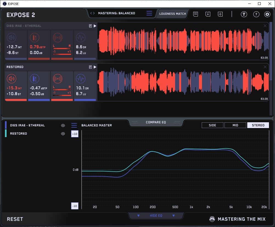
Task: Switch EQ view to Mid
Action: click(x=235, y=125)
